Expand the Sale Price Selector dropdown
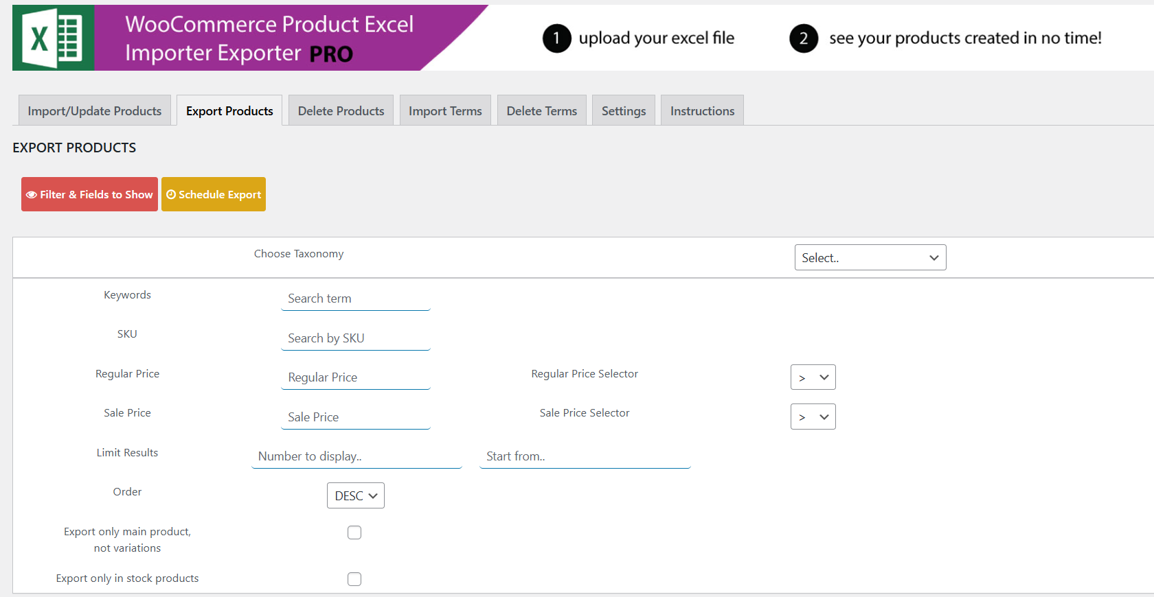Image resolution: width=1154 pixels, height=597 pixels. pos(813,417)
